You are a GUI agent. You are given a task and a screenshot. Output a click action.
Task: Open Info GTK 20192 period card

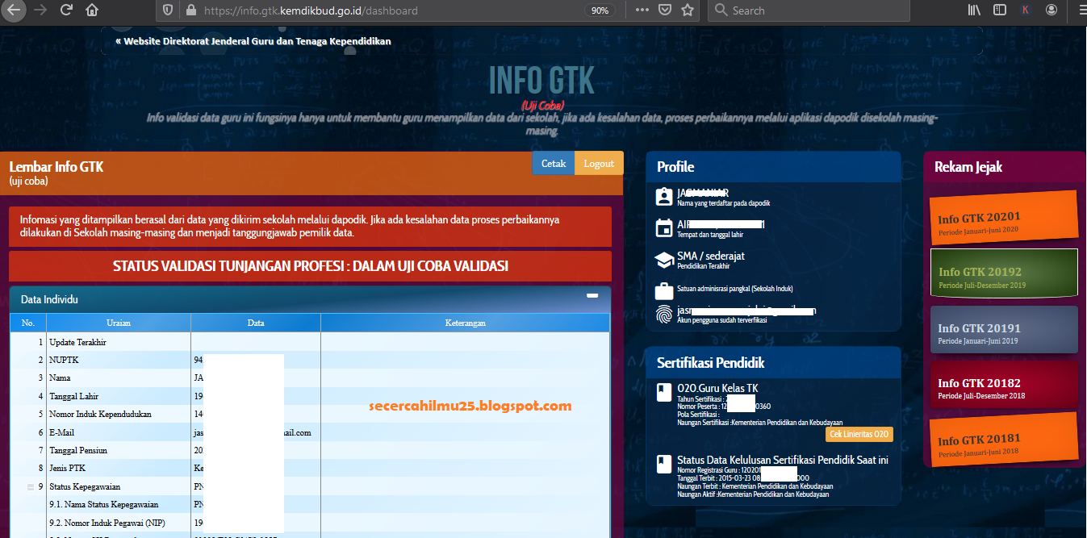[1004, 273]
